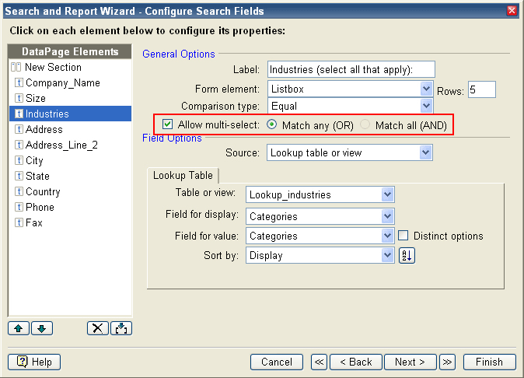Switch to the Lookup Table tab
Screen dimensions: 524x378
pyautogui.click(x=183, y=176)
